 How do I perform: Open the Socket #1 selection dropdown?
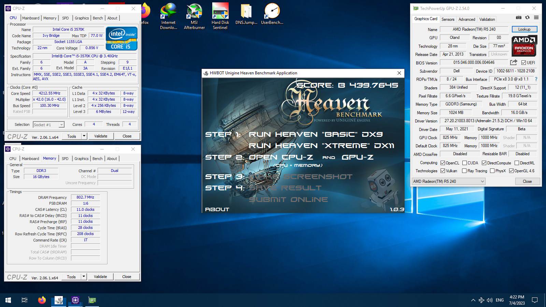[48, 125]
